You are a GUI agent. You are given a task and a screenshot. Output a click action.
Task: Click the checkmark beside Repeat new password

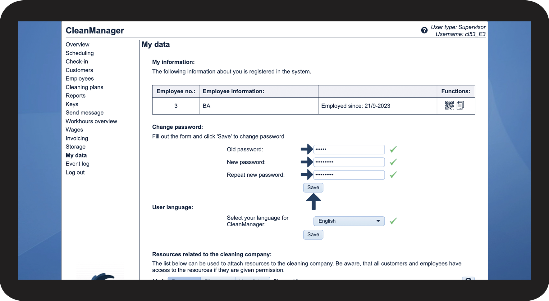[393, 175]
